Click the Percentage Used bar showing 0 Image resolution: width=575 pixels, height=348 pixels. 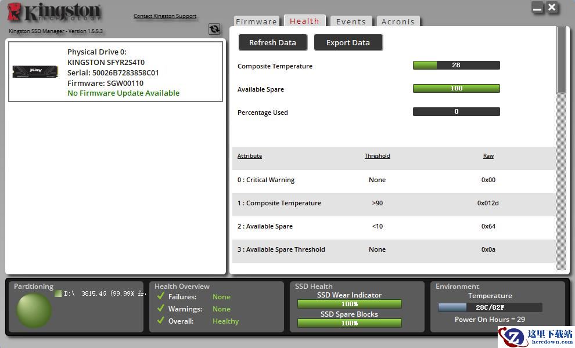click(x=456, y=111)
